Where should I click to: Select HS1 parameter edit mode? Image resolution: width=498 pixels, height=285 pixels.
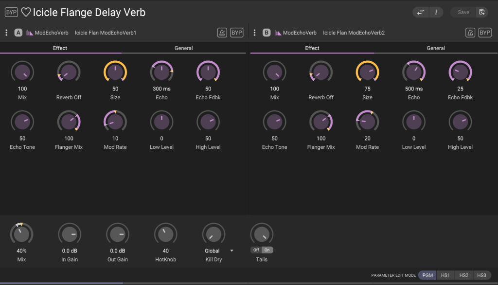point(445,275)
